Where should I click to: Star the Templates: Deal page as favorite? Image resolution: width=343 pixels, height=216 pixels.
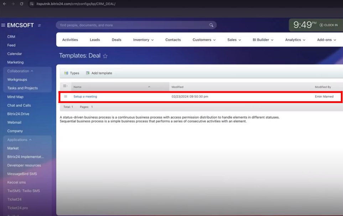click(x=105, y=56)
